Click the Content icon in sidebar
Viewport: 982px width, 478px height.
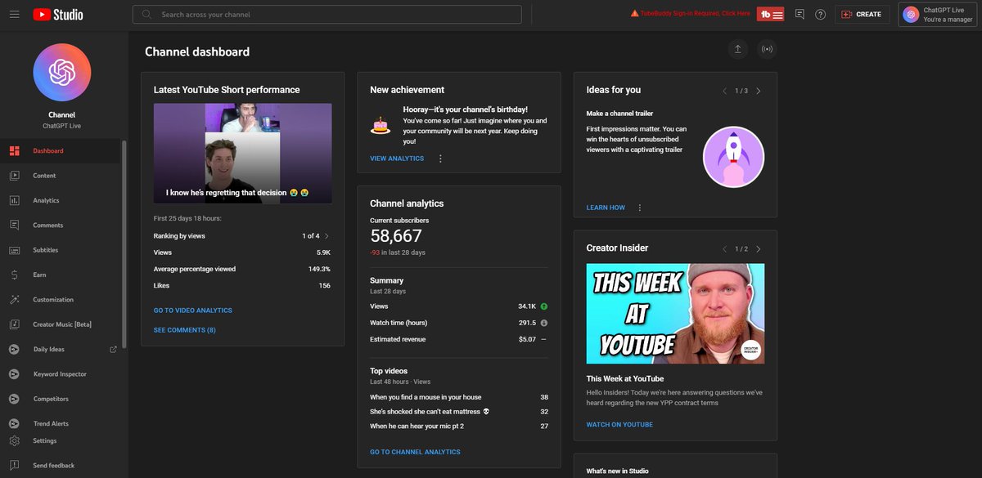[14, 176]
